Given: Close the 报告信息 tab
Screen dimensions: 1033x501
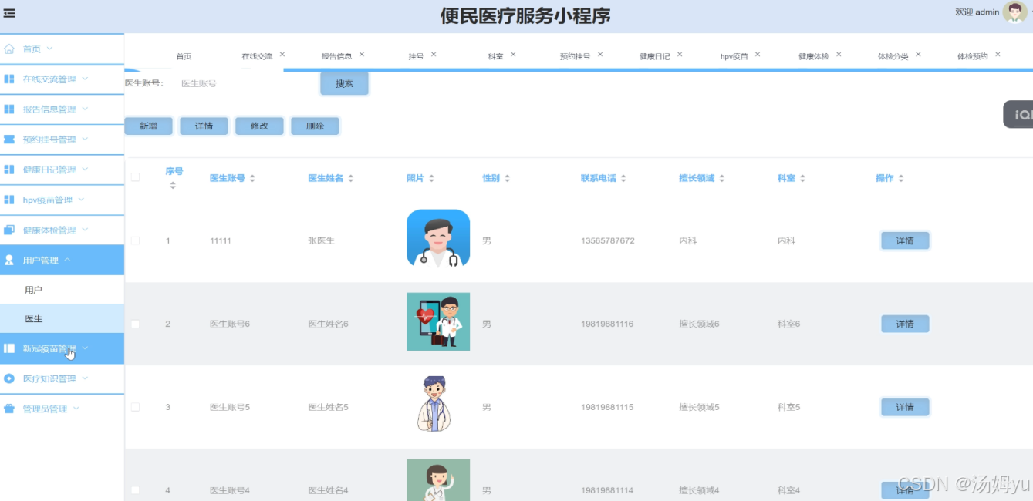Looking at the screenshot, I should coord(362,55).
